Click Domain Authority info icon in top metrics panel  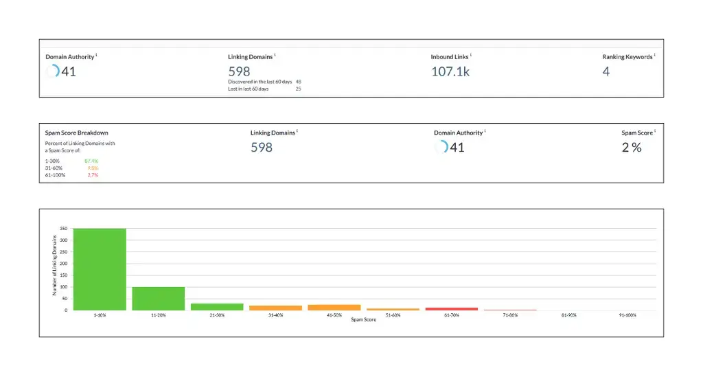click(97, 55)
